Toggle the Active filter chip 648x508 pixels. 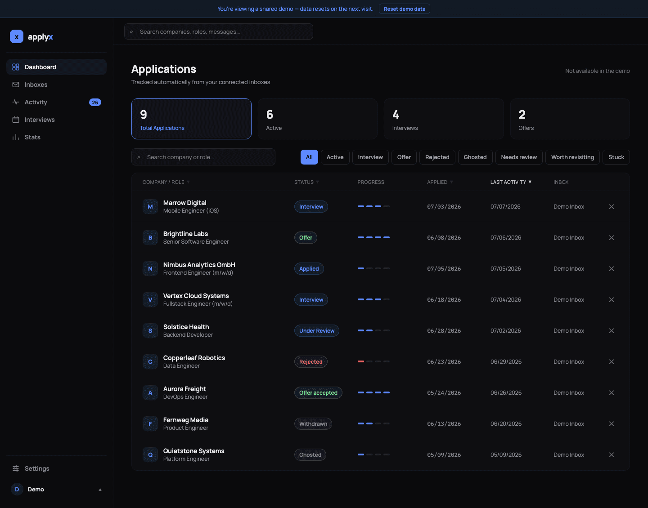tap(335, 157)
